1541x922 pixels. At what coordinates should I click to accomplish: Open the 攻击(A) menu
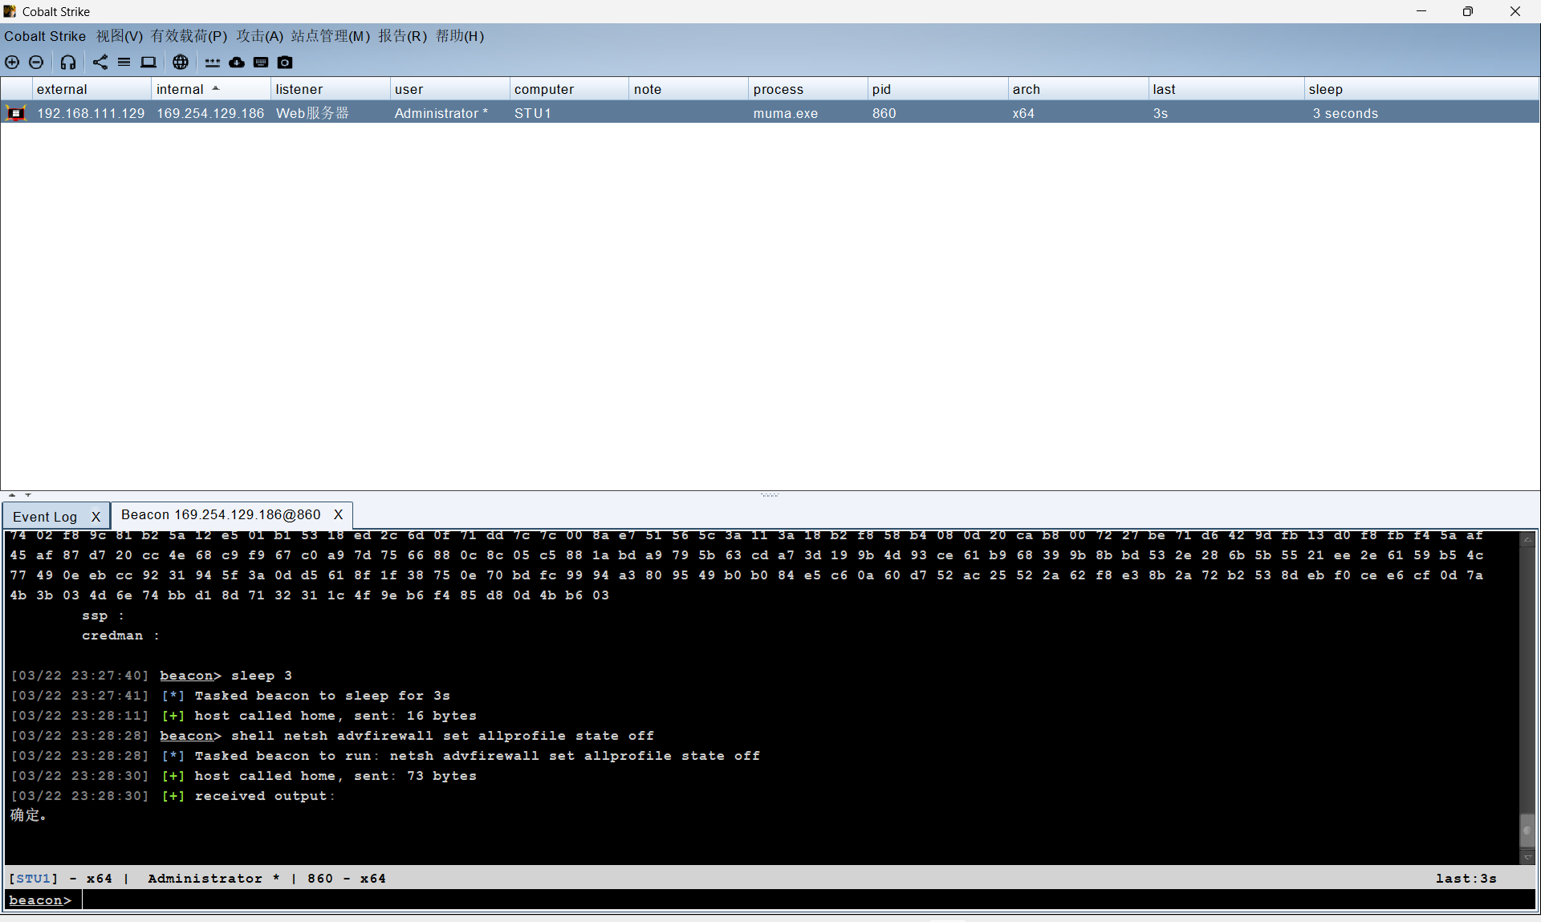pos(260,36)
